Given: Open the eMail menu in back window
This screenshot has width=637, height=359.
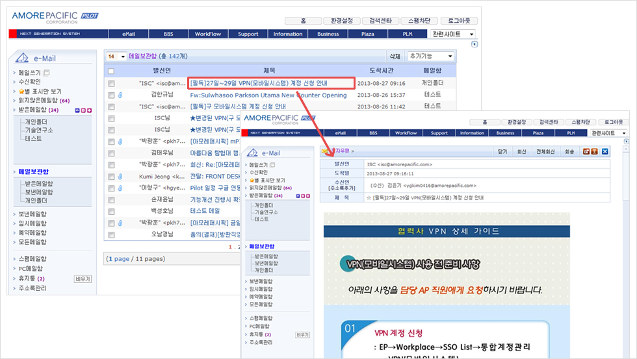Looking at the screenshot, I should pyautogui.click(x=129, y=34).
